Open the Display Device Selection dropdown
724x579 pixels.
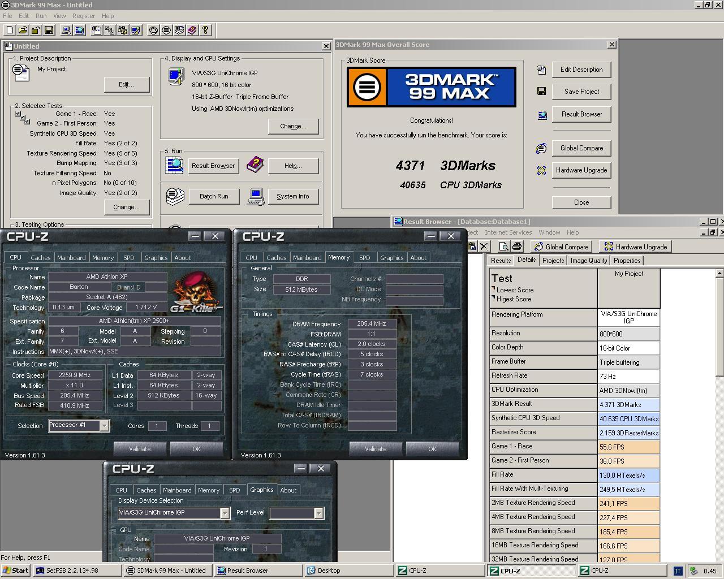pyautogui.click(x=224, y=513)
